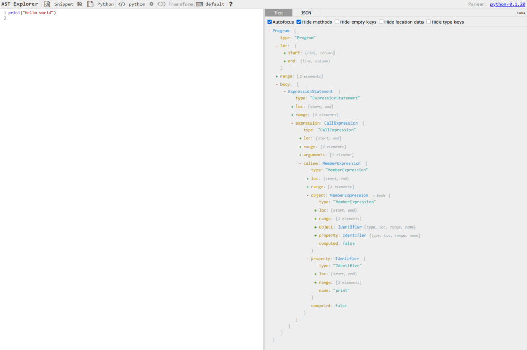Click the save floppy disk icon

click(79, 4)
